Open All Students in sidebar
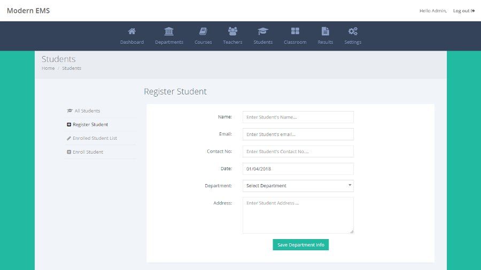Screen dimensions: 481x270 click(87, 111)
